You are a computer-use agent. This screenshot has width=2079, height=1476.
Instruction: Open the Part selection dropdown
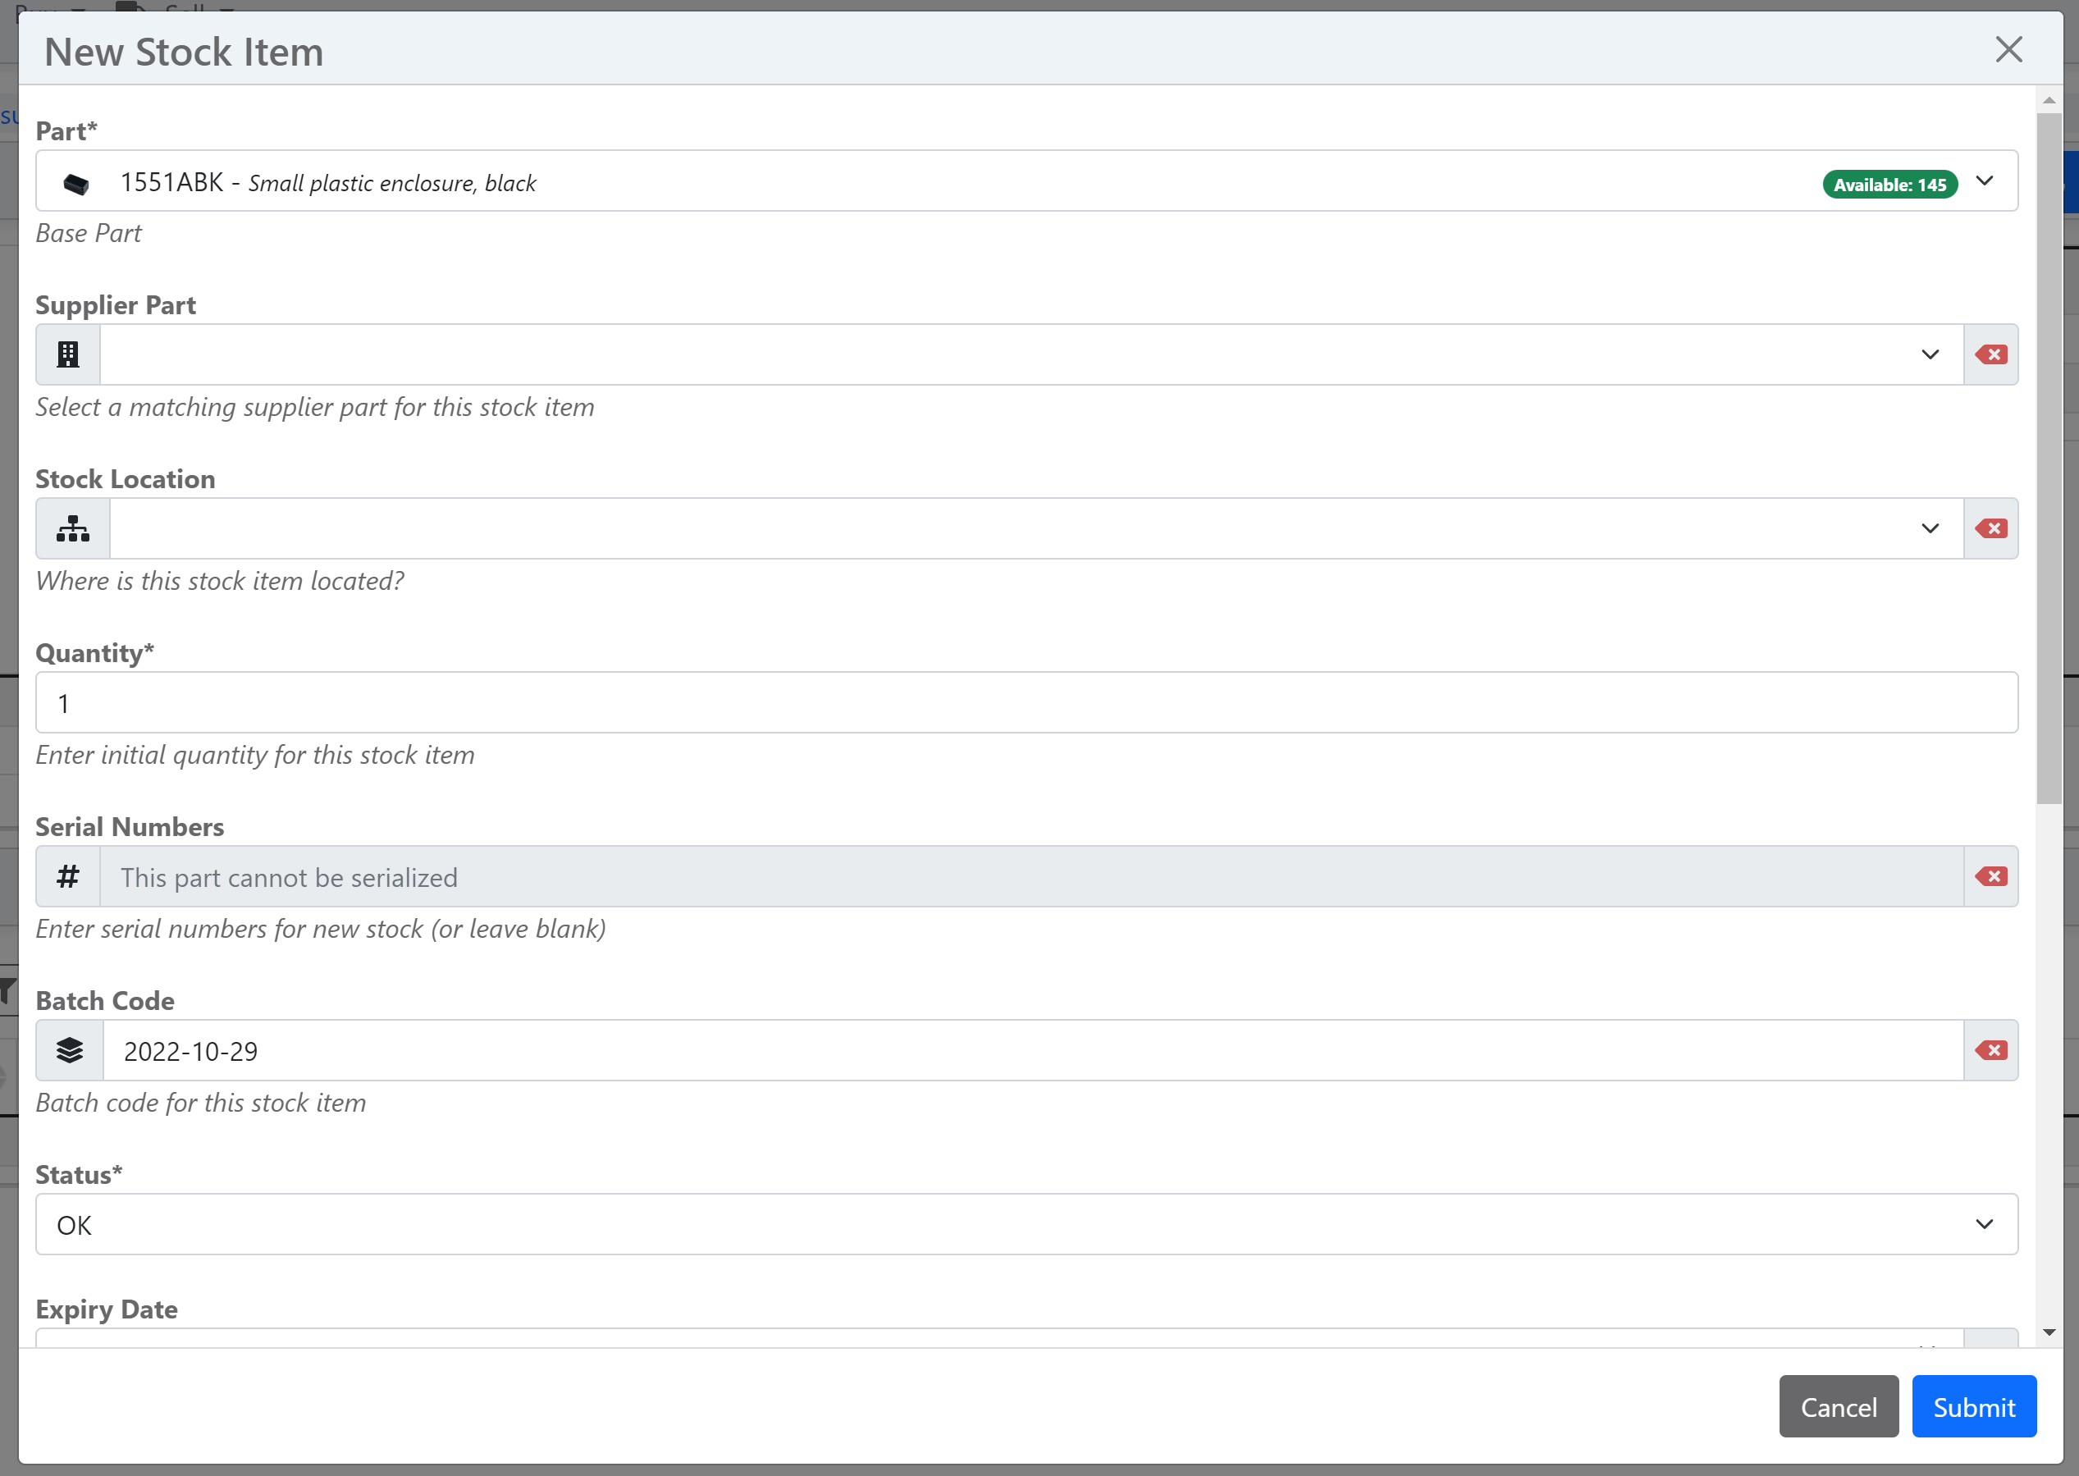1985,181
